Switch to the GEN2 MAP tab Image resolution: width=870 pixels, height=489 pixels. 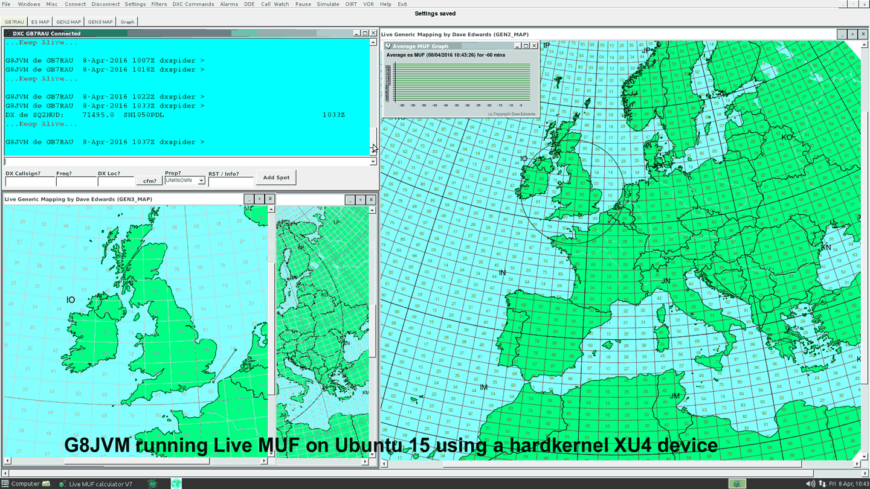click(x=68, y=22)
